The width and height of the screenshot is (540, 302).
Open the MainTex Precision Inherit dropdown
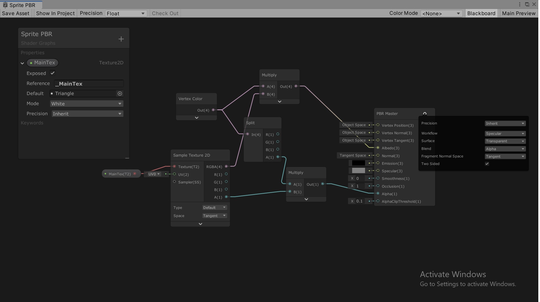87,114
